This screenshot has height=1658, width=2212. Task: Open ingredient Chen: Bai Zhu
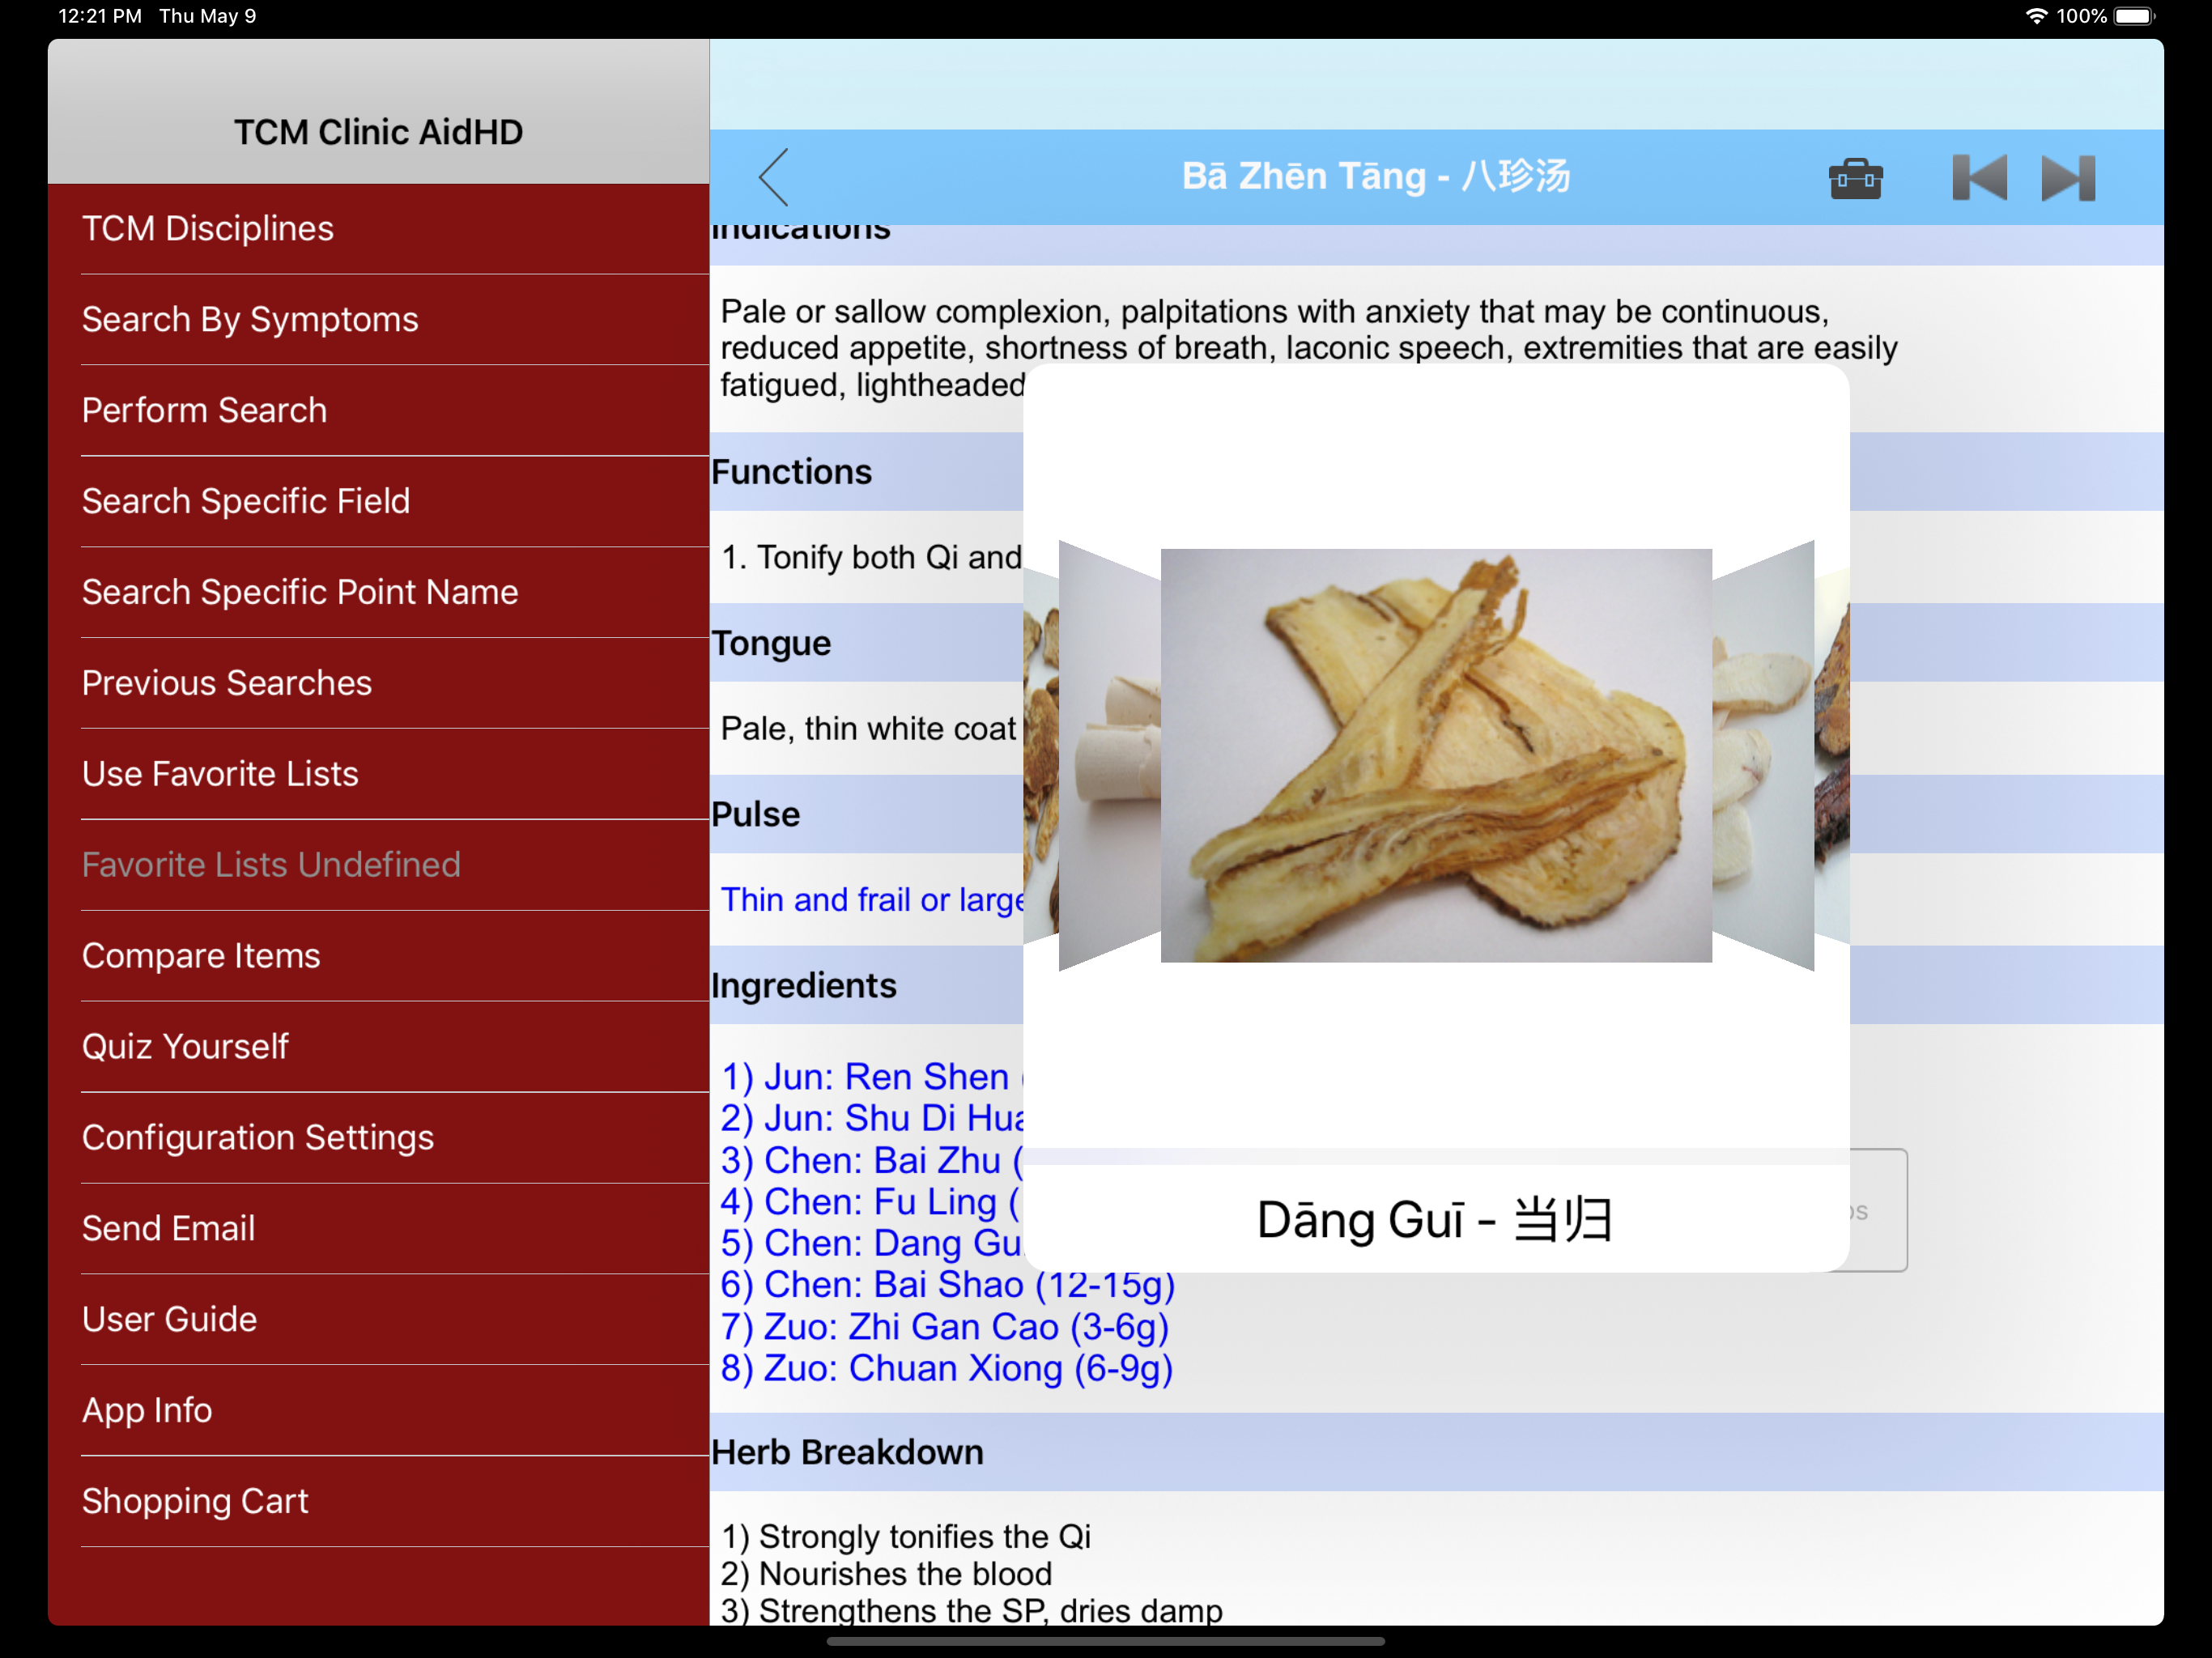click(872, 1161)
